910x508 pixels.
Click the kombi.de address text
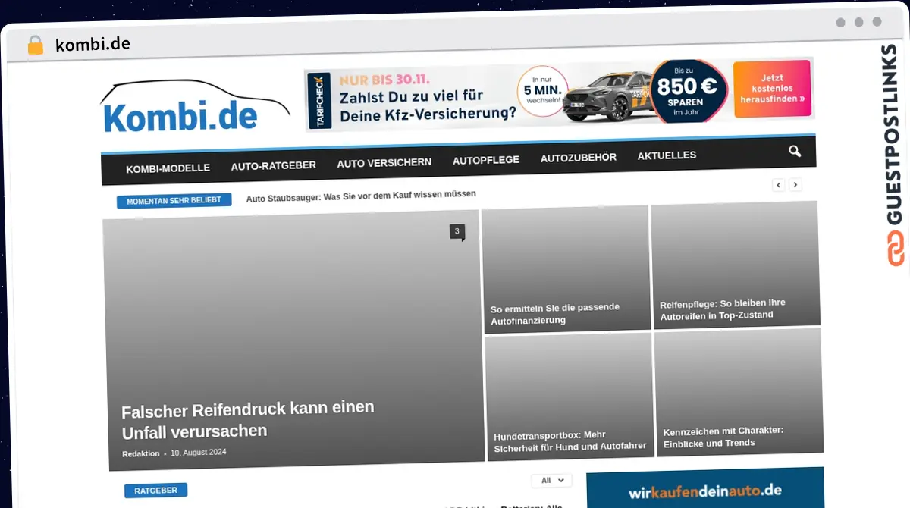tap(93, 44)
